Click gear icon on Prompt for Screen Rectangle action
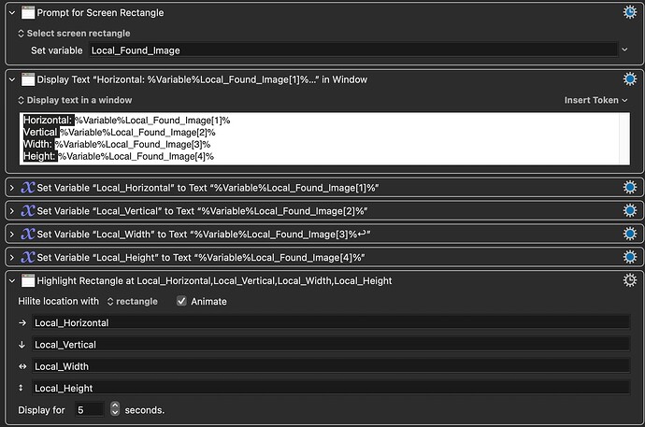Viewport: 645px width, 427px height. (630, 12)
